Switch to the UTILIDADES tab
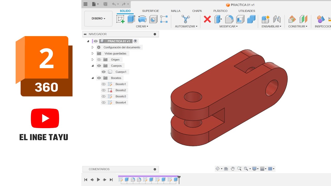The image size is (331, 186). (x=247, y=11)
